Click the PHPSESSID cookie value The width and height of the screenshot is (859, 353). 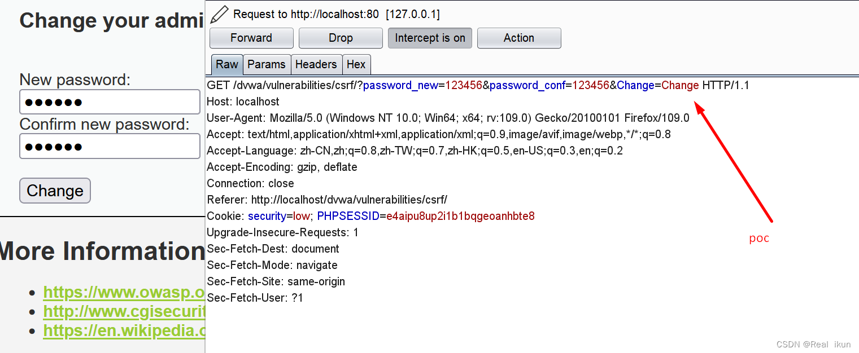[x=460, y=217]
